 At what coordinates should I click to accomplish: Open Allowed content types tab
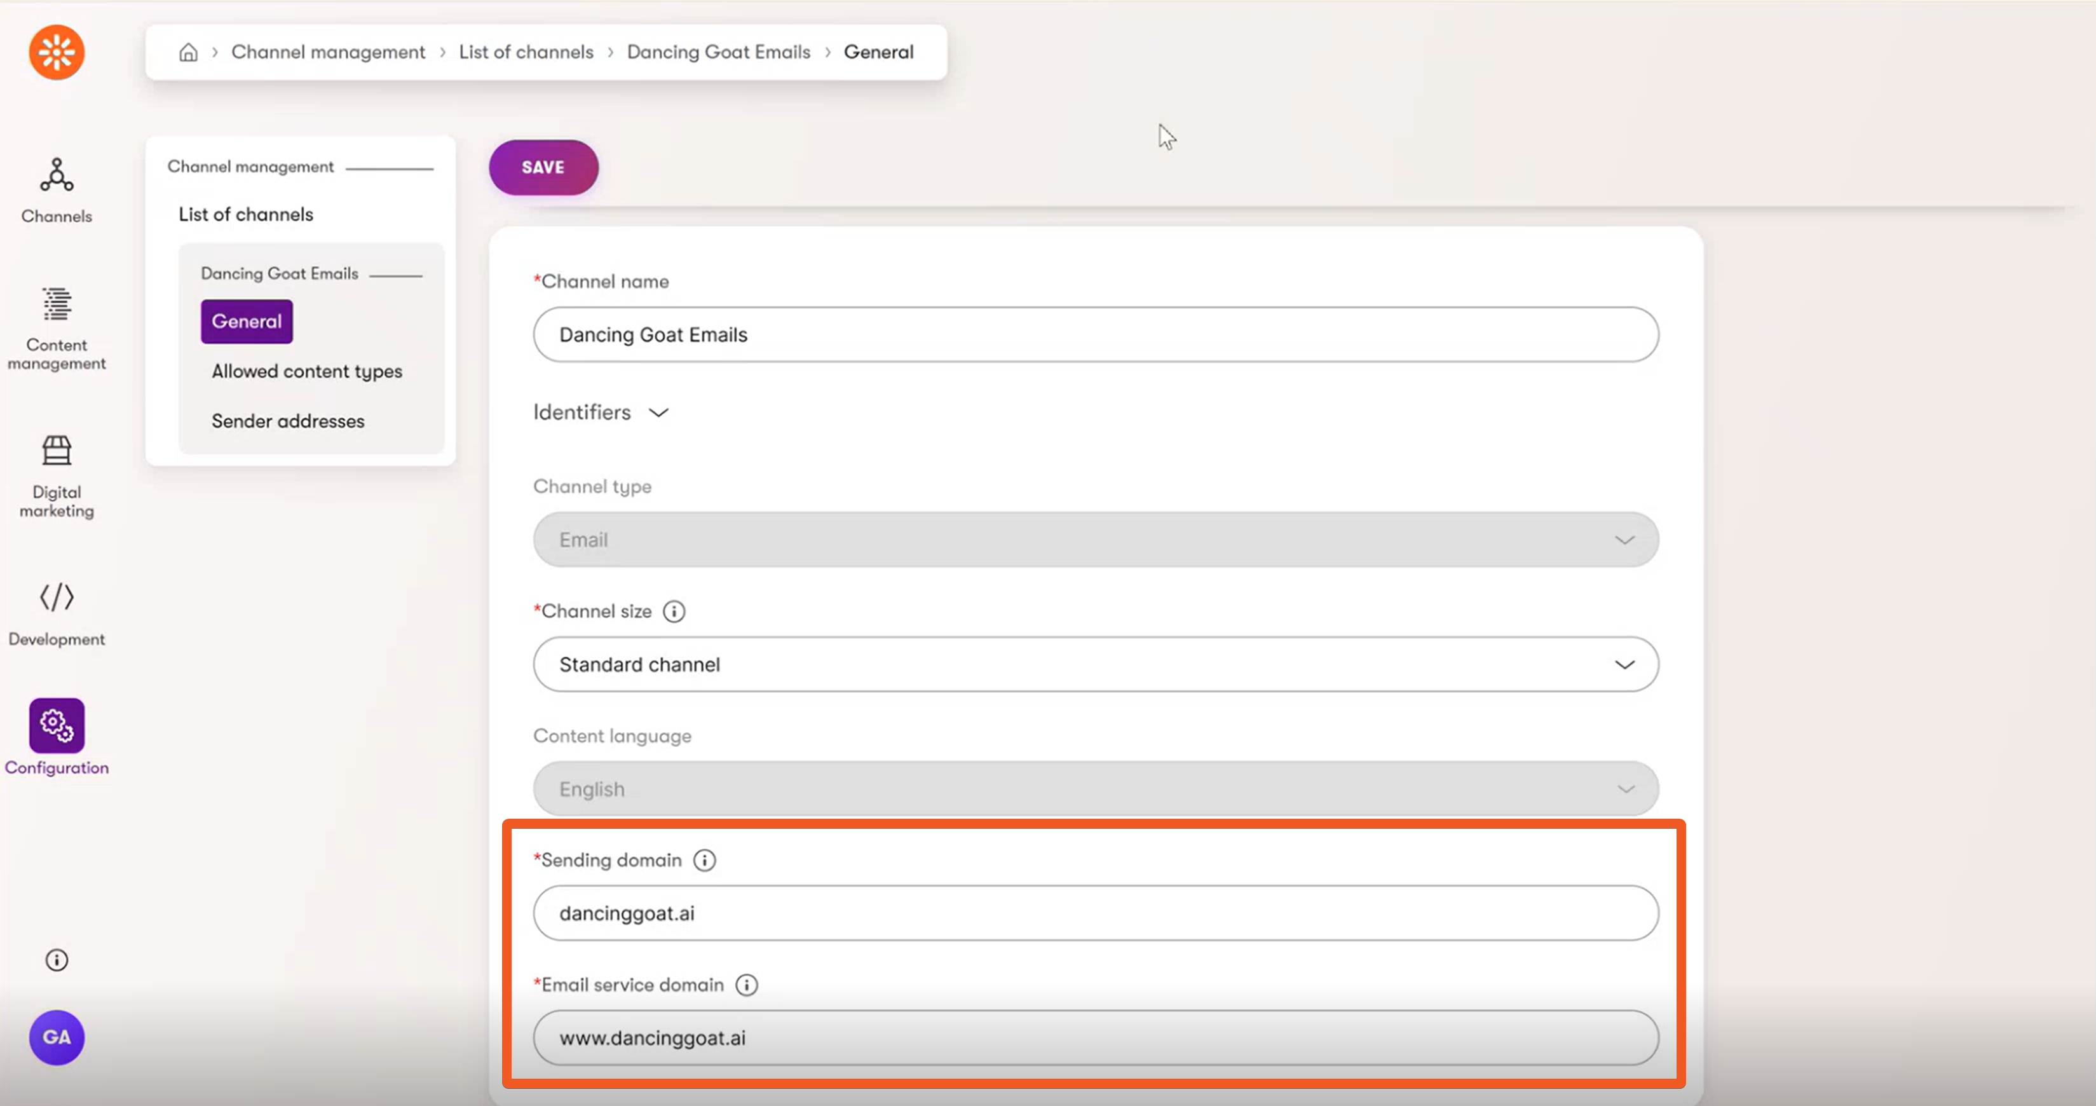(x=307, y=371)
